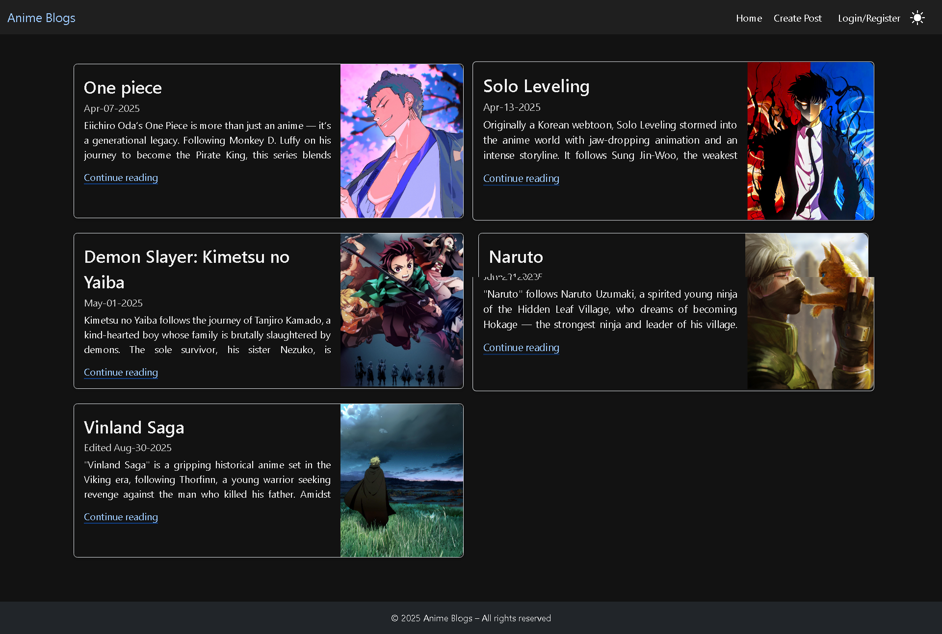Screen dimensions: 942x634
Task: Click the Naruto post title
Action: [x=516, y=257]
